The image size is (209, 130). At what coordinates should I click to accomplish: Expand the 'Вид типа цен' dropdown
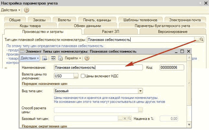(140, 91)
